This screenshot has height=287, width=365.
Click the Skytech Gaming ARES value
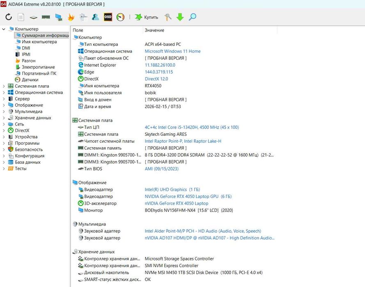(166, 134)
